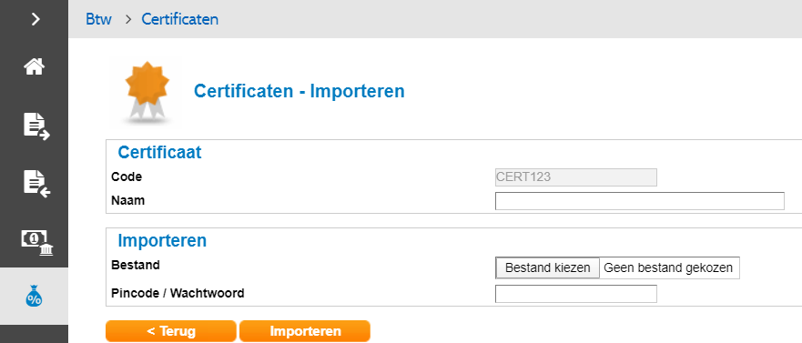The image size is (802, 343).
Task: Click the orange certificate ribbon badge icon
Action: (147, 91)
